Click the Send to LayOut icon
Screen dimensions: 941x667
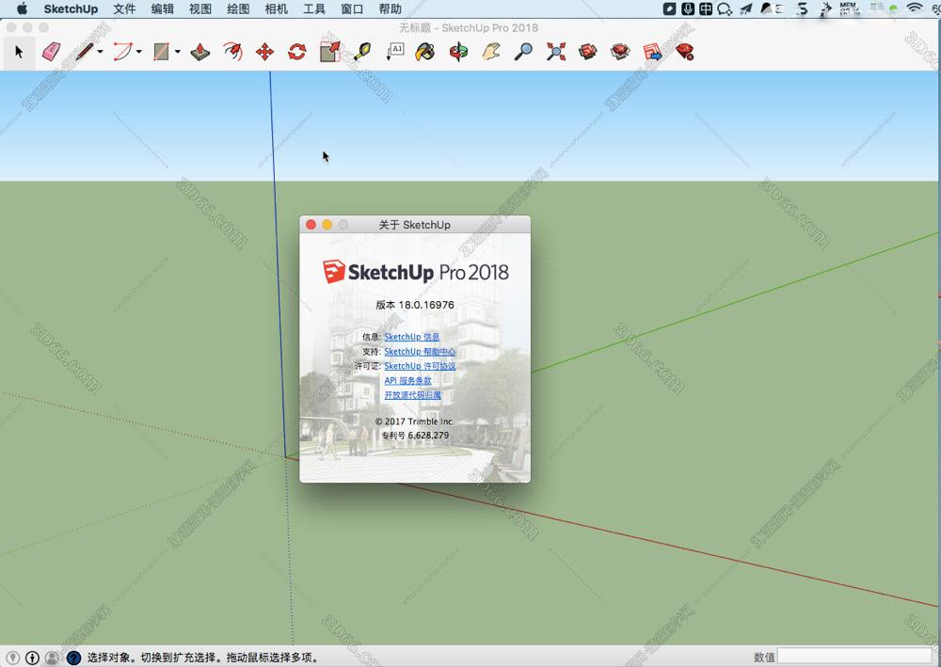pos(652,52)
